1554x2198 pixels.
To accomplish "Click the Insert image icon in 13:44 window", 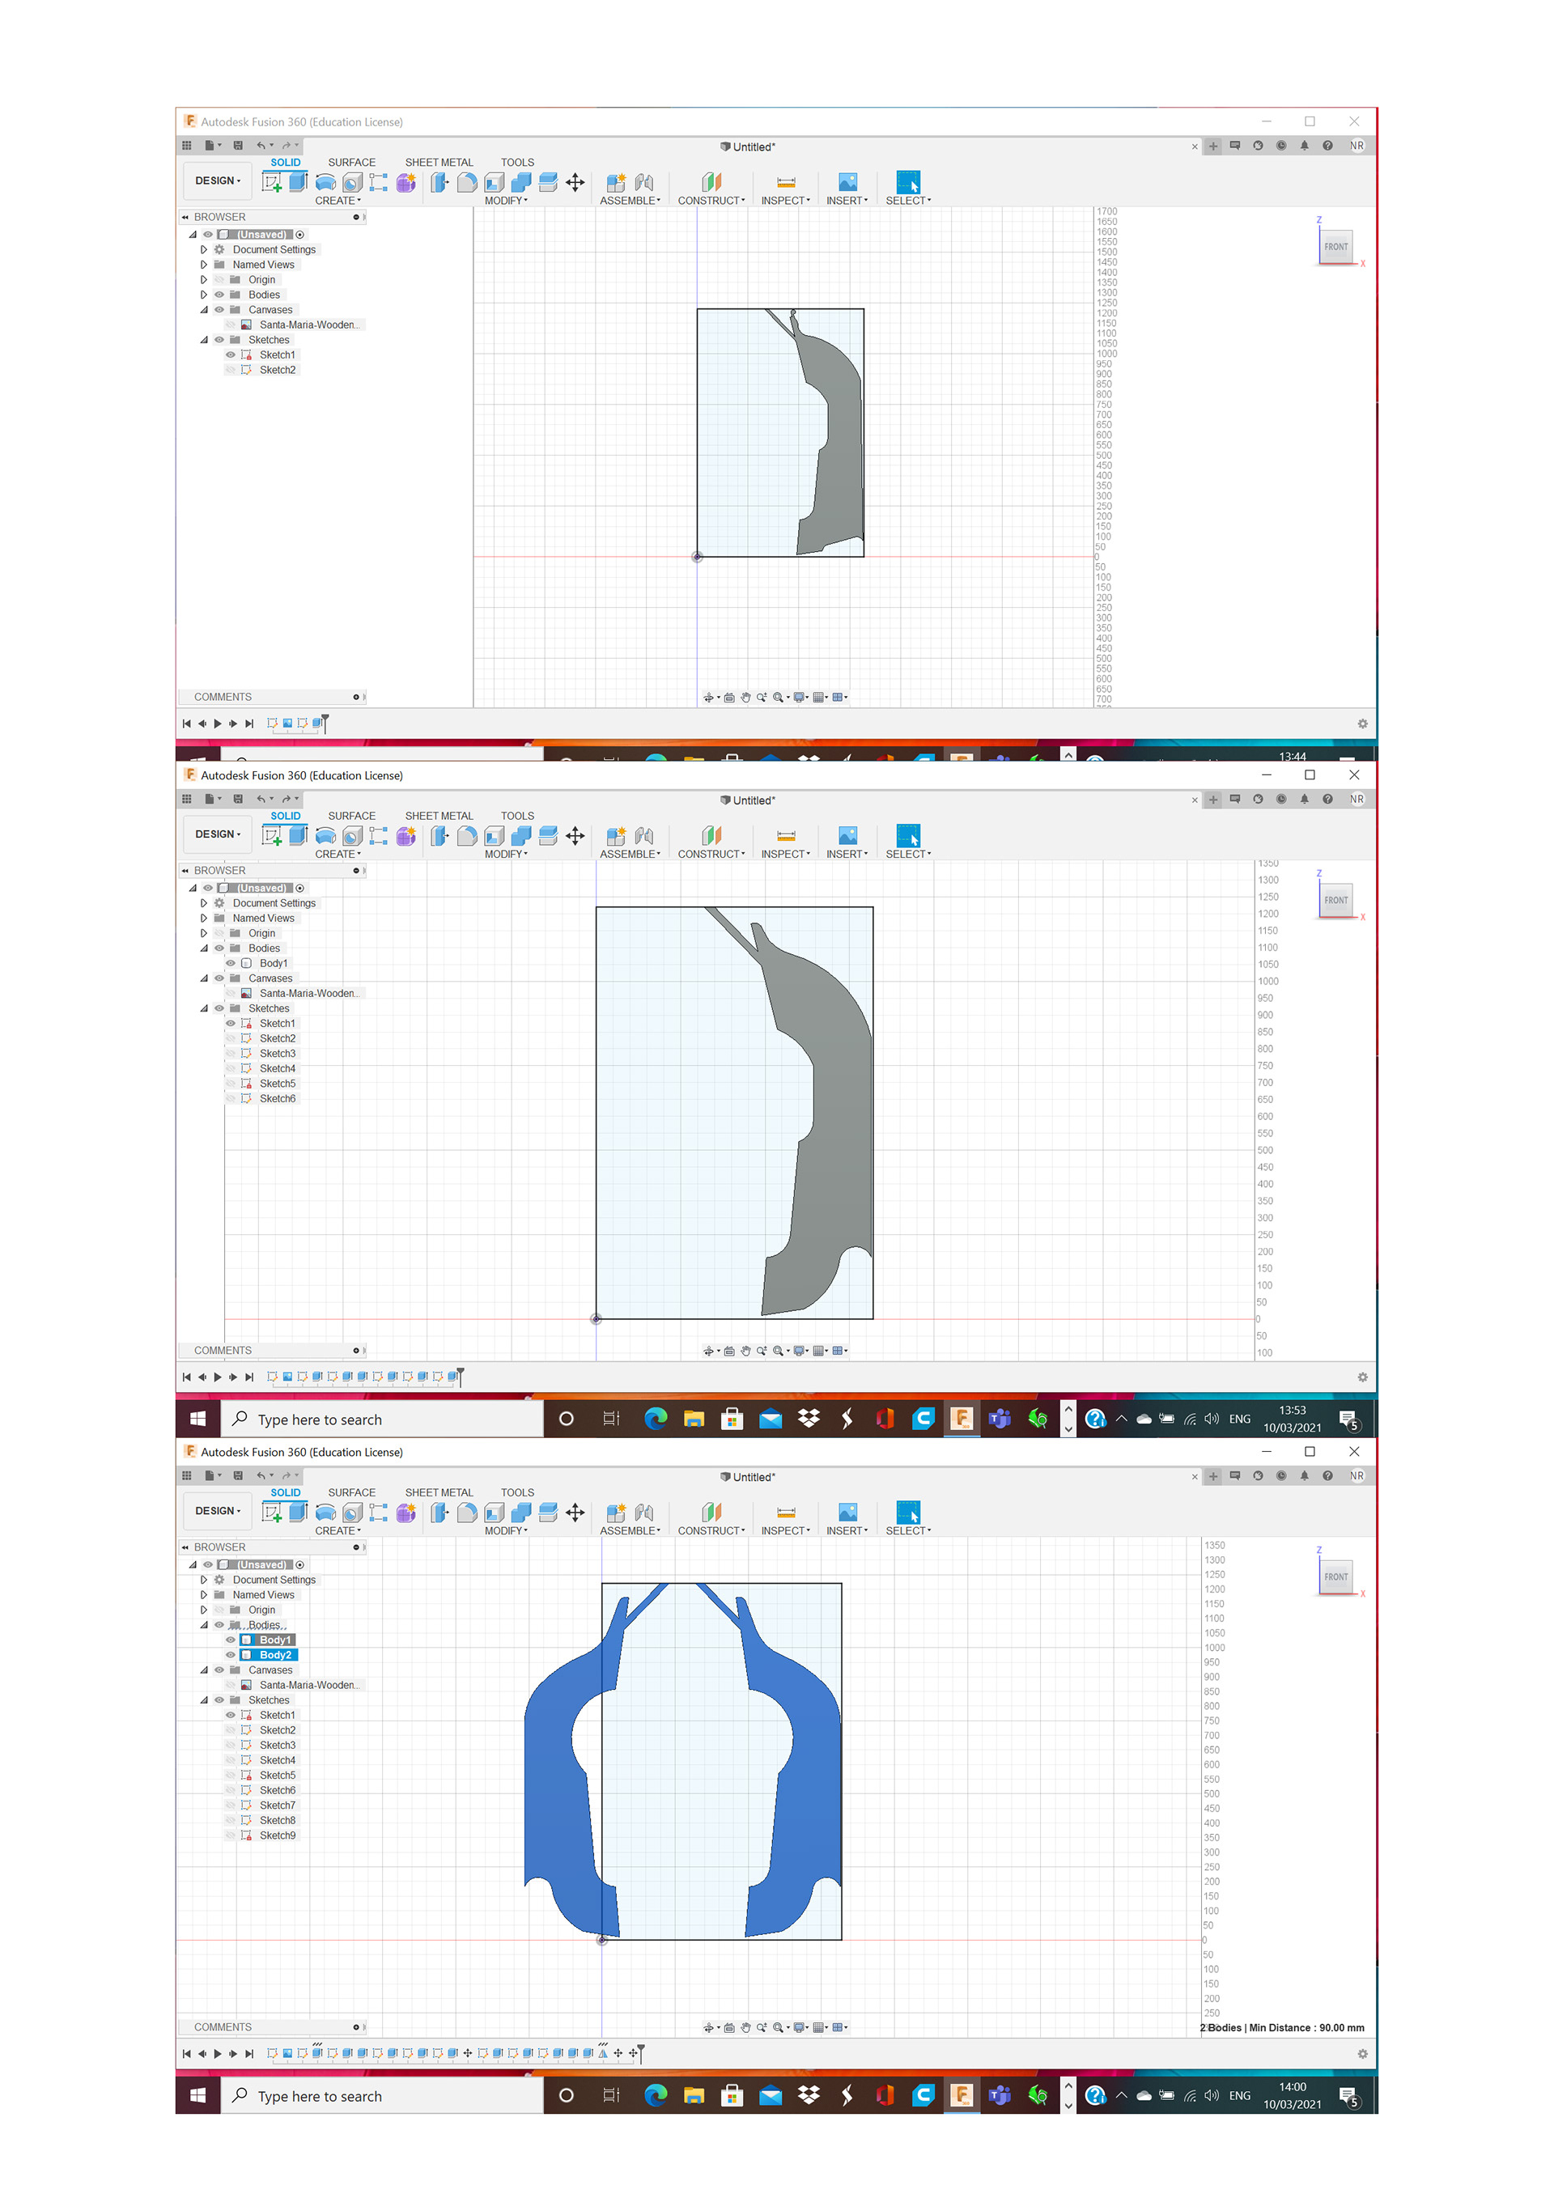I will (847, 182).
